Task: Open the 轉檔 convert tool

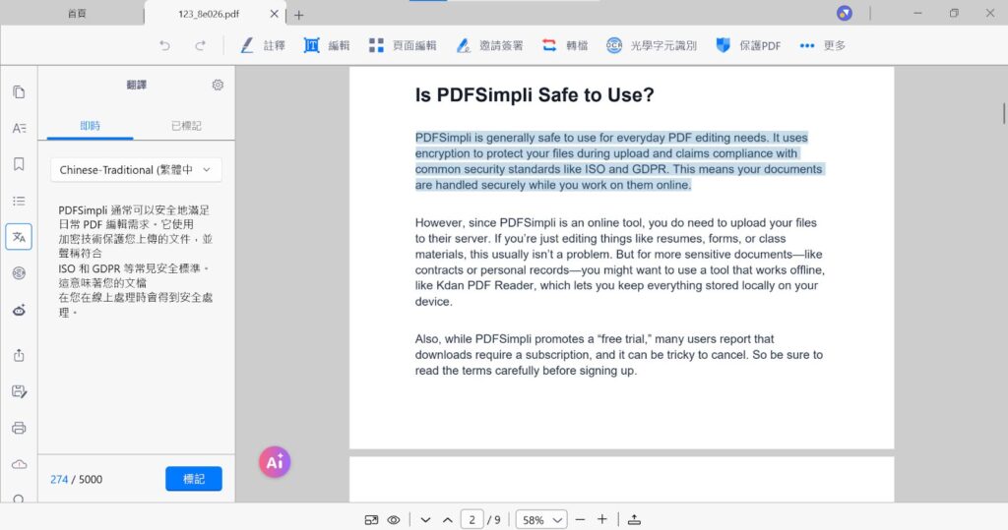Action: [565, 45]
